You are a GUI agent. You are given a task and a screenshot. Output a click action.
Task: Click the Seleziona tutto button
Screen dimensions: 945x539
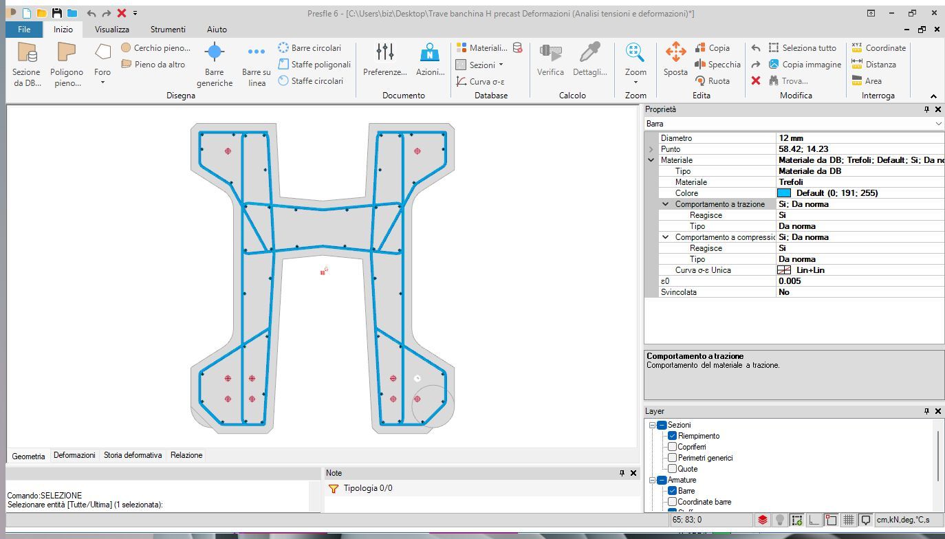tap(802, 48)
